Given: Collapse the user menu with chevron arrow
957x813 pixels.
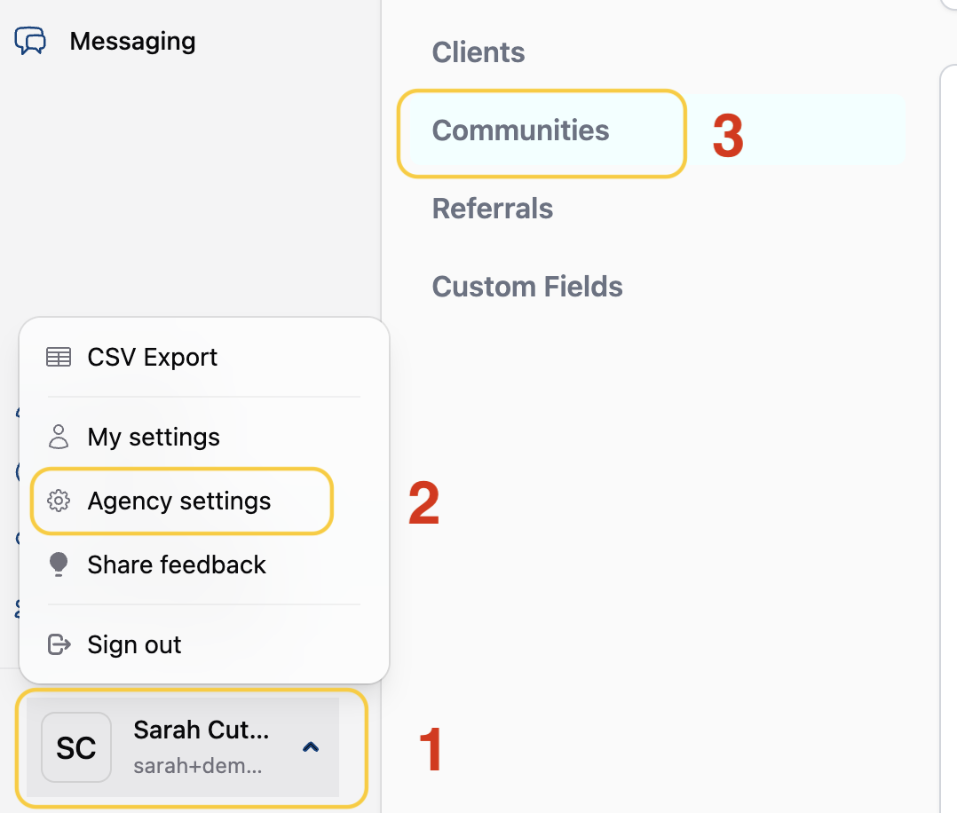Looking at the screenshot, I should (x=310, y=747).
